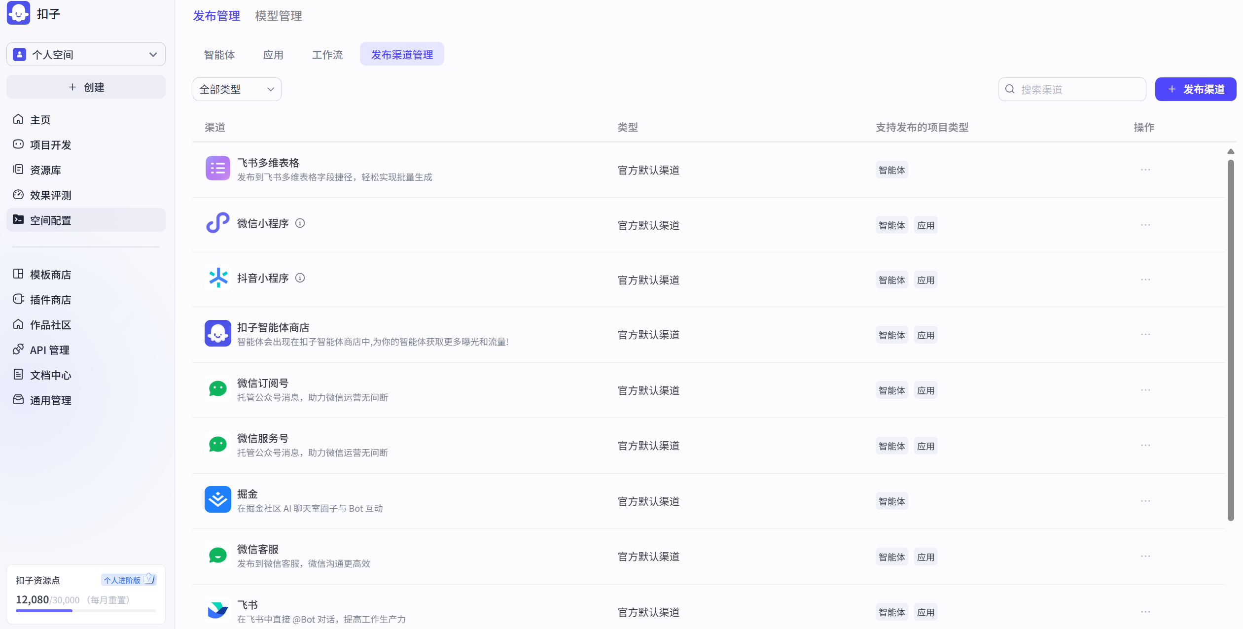Open the 飞书多维表格 channel icon
The width and height of the screenshot is (1243, 629).
tap(217, 169)
